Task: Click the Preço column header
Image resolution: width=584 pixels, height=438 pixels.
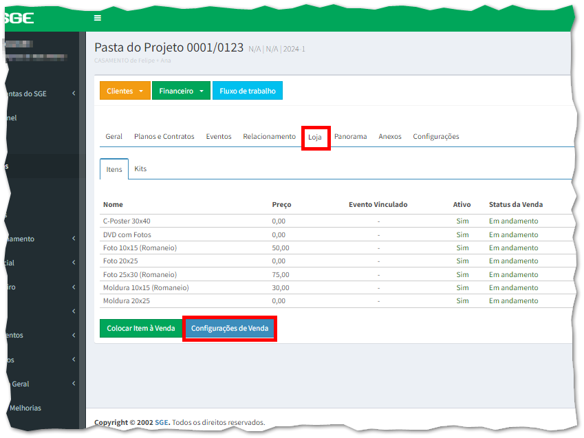Action: click(281, 204)
